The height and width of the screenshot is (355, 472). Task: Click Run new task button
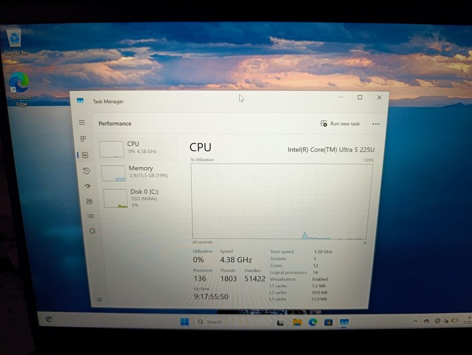click(340, 123)
